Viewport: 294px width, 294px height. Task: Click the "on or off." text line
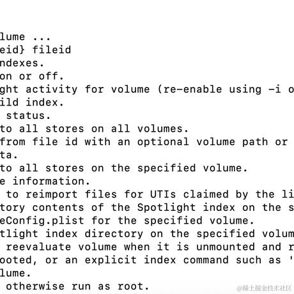pyautogui.click(x=32, y=76)
